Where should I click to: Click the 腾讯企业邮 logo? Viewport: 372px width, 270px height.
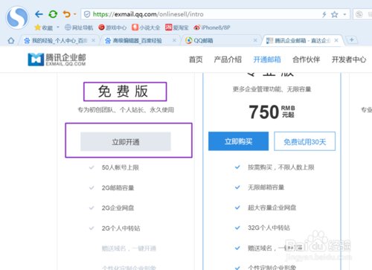click(57, 60)
